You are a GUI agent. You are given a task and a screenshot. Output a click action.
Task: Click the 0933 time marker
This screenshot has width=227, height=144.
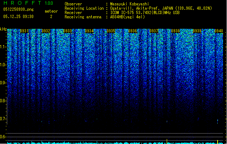tap(67, 31)
